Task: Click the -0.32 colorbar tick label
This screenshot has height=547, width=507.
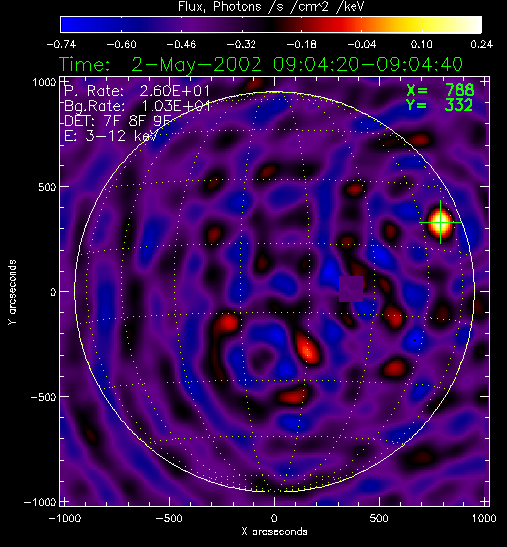Action: click(x=242, y=44)
